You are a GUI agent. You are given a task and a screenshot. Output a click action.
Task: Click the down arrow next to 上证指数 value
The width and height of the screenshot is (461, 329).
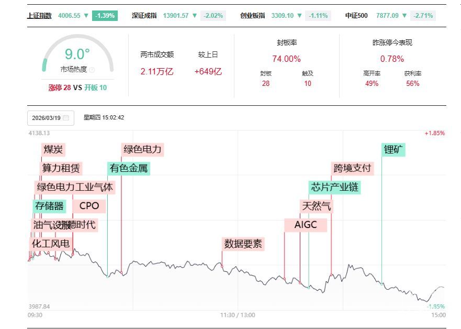coord(86,16)
